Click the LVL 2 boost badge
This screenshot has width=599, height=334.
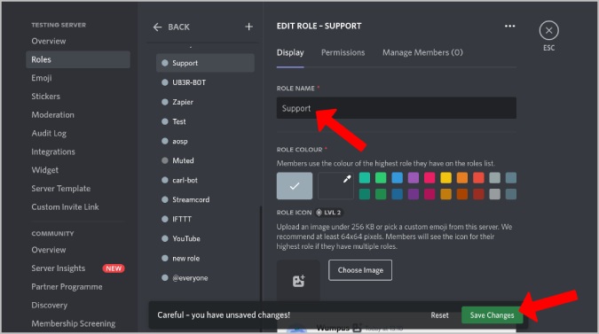click(328, 213)
